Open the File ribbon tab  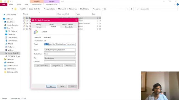[x=4, y=4]
